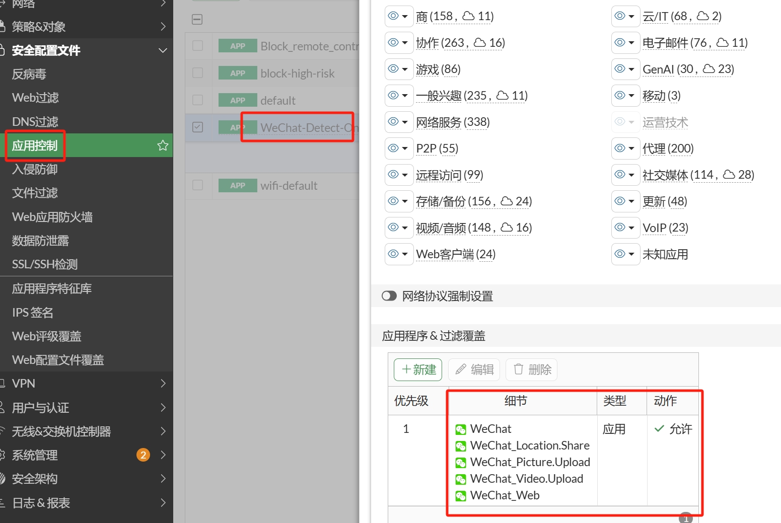Expand the VPN menu section

pyautogui.click(x=163, y=384)
